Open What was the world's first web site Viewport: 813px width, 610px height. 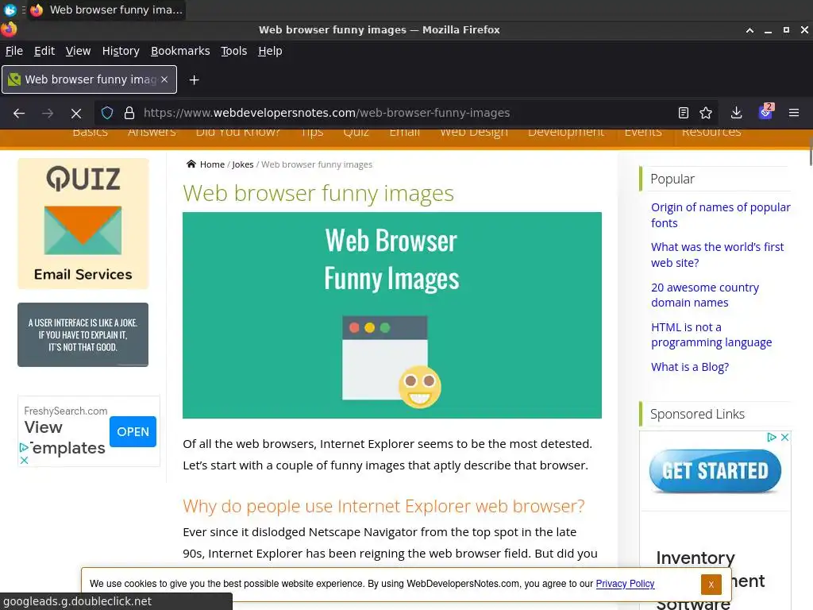717,255
